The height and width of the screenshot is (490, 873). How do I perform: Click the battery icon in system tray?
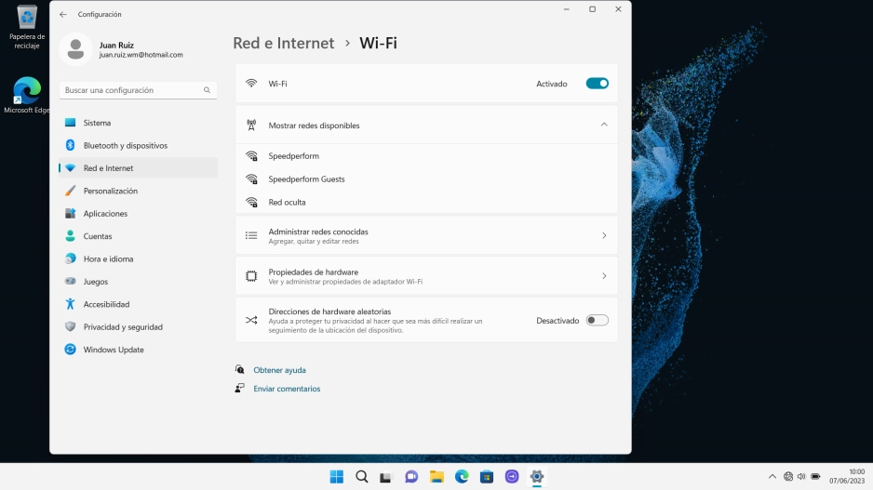[815, 477]
